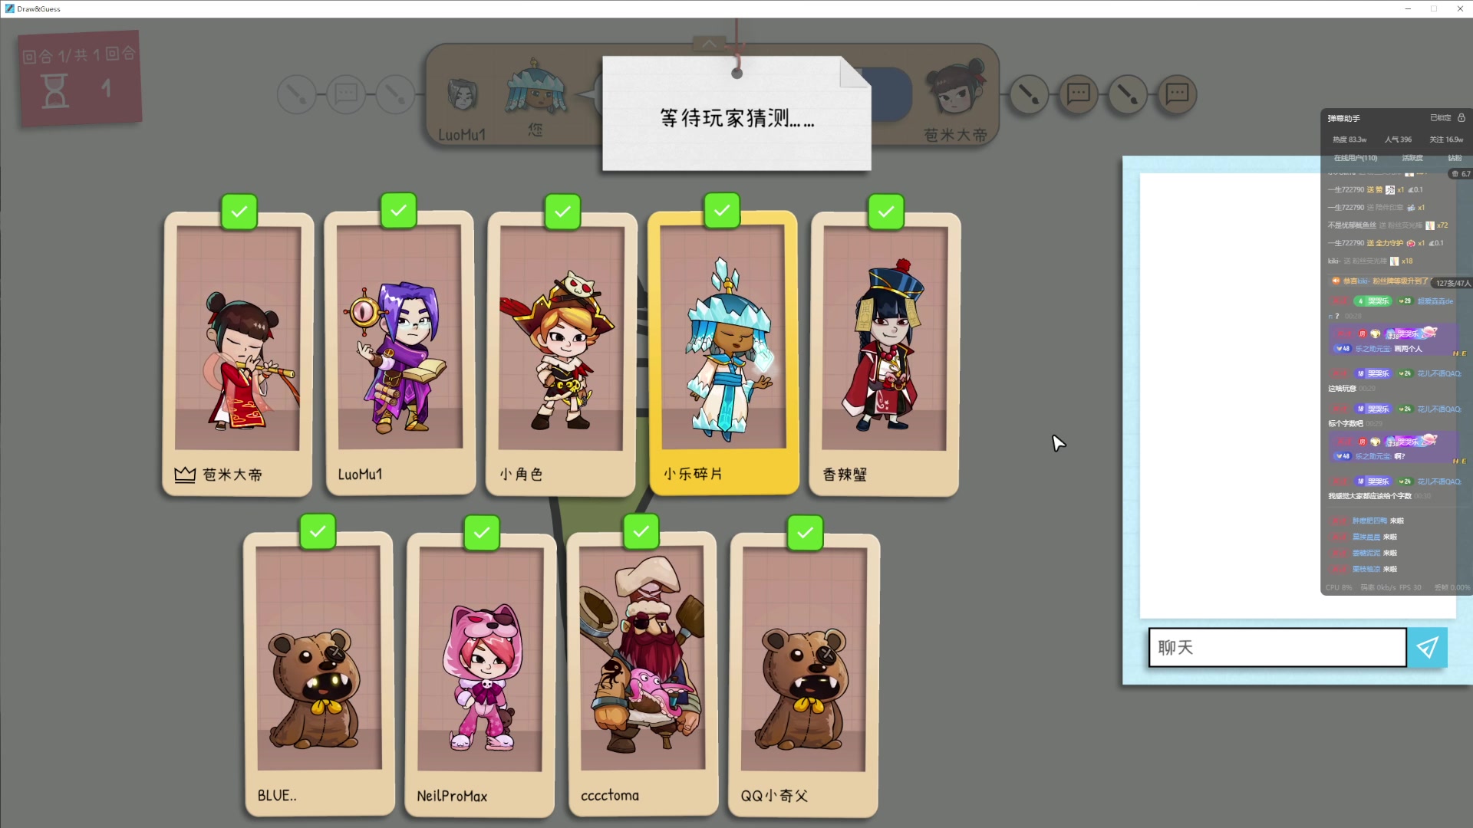Click the first chat-bubble step on left timeline

click(x=346, y=95)
